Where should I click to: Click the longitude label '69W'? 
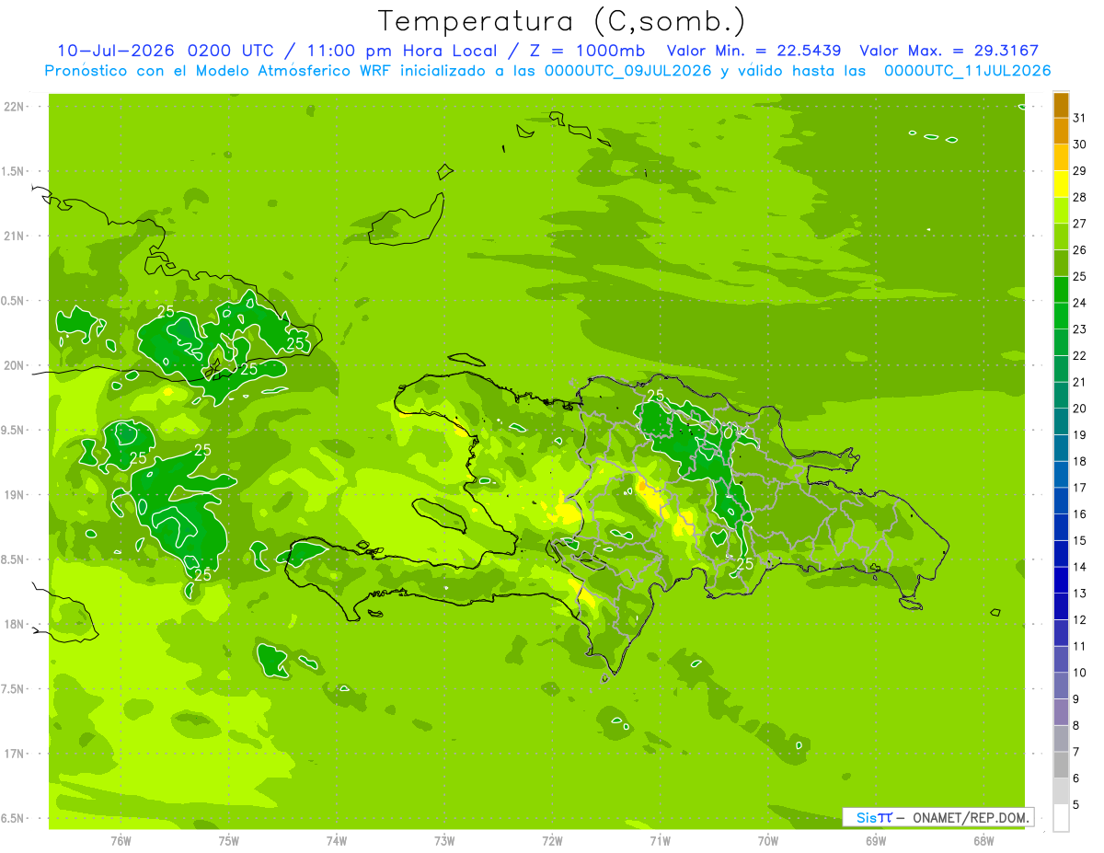coord(876,841)
